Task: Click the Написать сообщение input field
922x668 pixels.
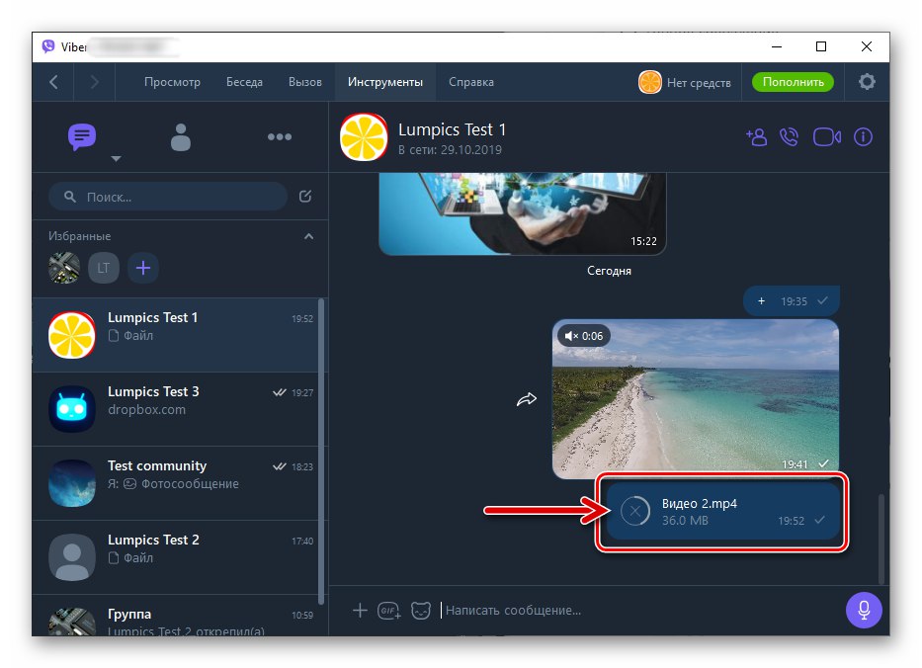Action: (x=638, y=611)
